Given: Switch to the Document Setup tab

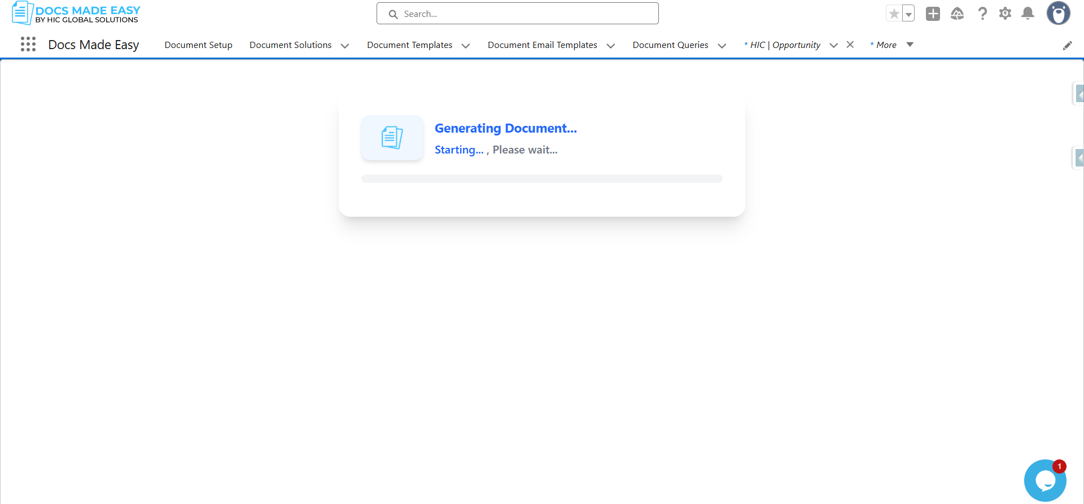Looking at the screenshot, I should pos(198,45).
